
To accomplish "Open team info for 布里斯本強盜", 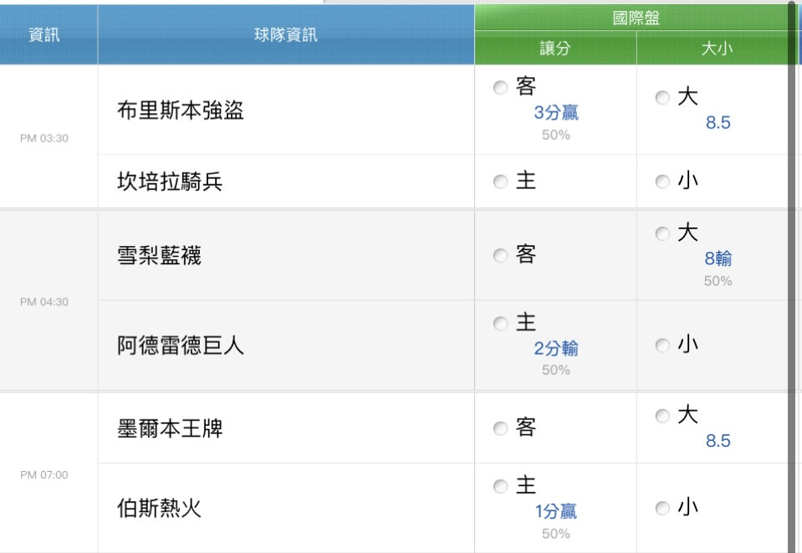I will point(181,110).
